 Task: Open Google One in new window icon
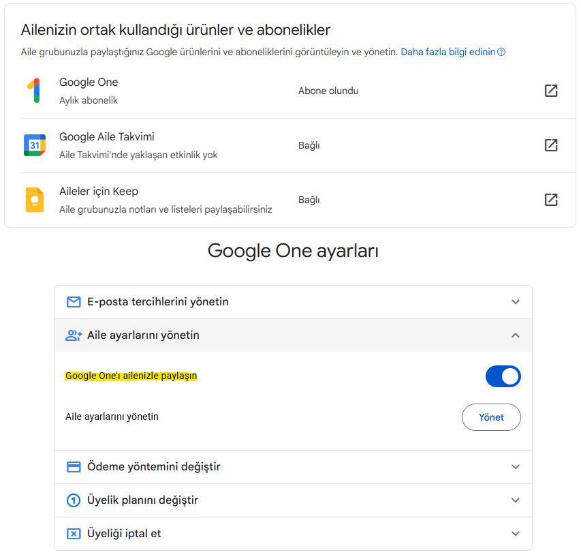(x=551, y=91)
